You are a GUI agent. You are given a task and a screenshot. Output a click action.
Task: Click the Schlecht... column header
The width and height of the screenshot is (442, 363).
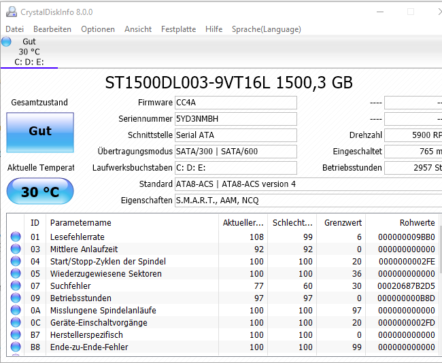pos(292,223)
